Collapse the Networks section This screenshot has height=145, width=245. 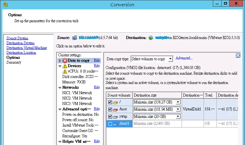(60, 88)
